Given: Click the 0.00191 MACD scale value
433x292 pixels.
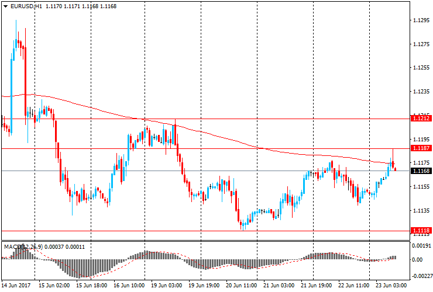Looking at the screenshot, I should [x=421, y=245].
